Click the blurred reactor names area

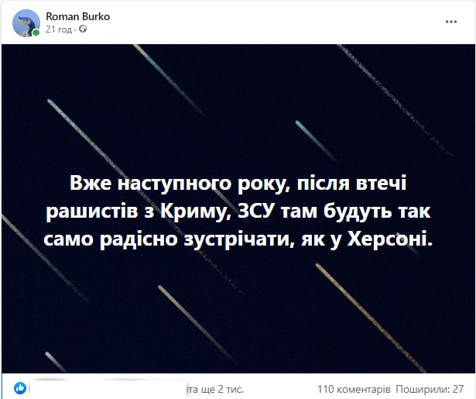108,389
